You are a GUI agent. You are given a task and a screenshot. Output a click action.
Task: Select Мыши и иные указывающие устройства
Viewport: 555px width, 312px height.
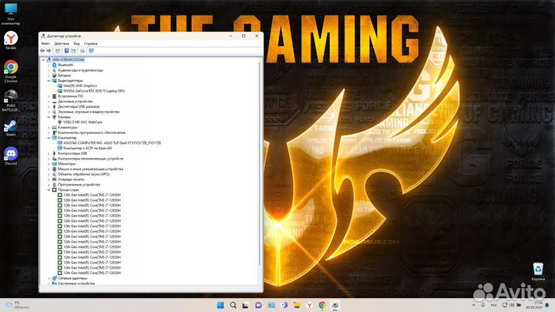click(x=91, y=169)
